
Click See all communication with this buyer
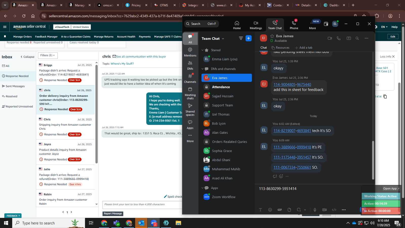tap(141, 56)
